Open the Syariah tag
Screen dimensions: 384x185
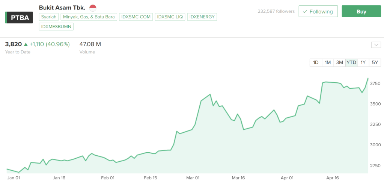point(49,17)
